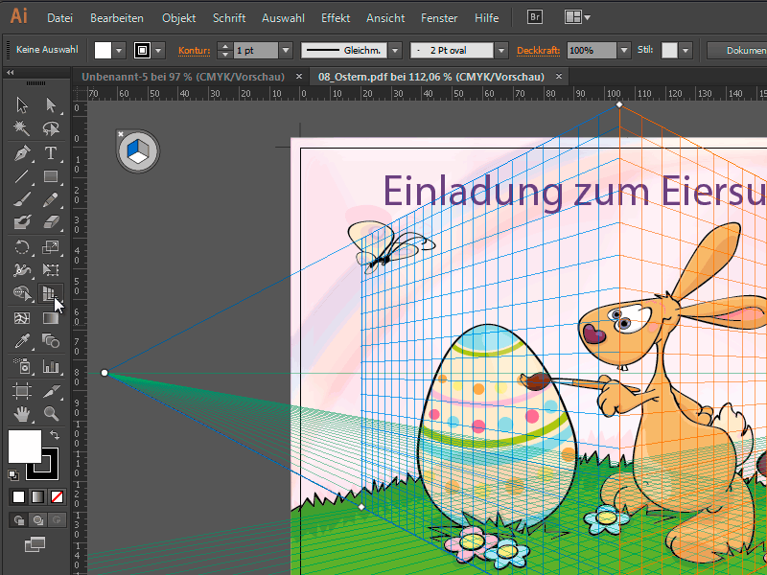Open the Kontur stroke weight dropdown
767x575 pixels.
[x=285, y=50]
